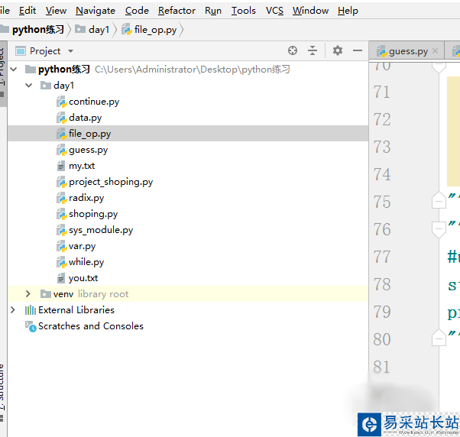Click the while.py file icon
Viewport: 460px width, 437px height.
(61, 262)
